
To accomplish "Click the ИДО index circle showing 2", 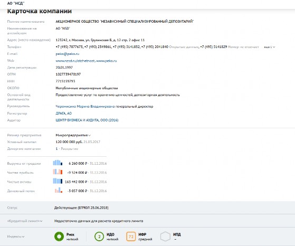I will 99,236.
